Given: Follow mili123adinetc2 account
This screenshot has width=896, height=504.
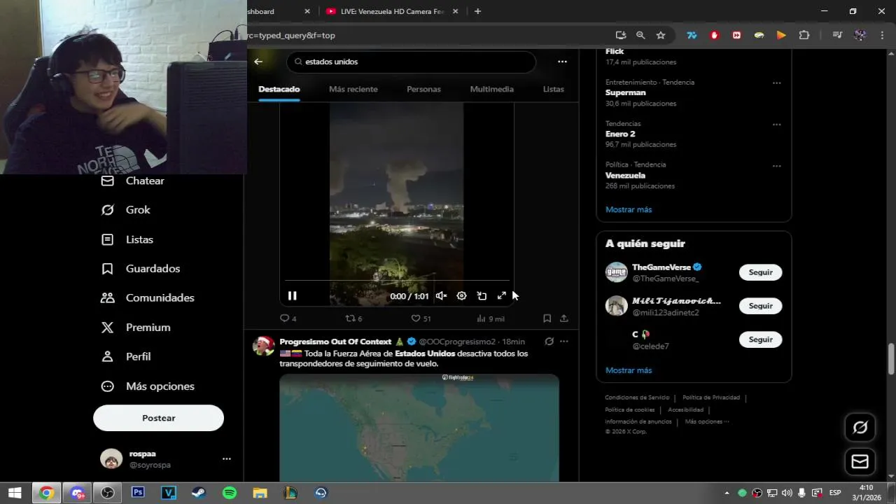Looking at the screenshot, I should 760,306.
